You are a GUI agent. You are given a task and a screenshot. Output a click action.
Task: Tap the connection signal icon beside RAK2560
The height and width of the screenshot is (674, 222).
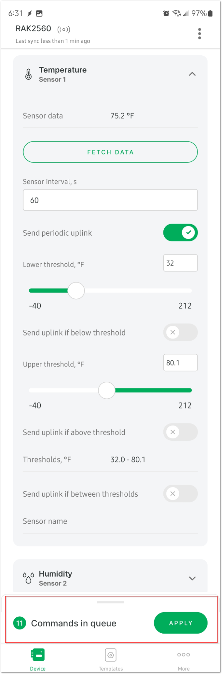(x=64, y=29)
